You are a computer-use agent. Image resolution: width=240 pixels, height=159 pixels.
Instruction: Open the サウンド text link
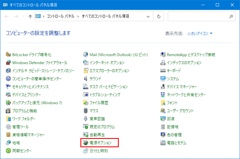click(96, 79)
